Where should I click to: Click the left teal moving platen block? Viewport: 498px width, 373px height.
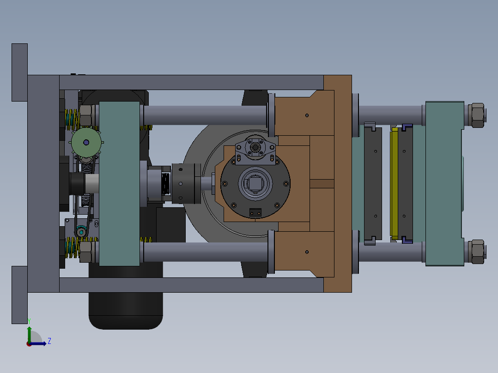pos(119,183)
